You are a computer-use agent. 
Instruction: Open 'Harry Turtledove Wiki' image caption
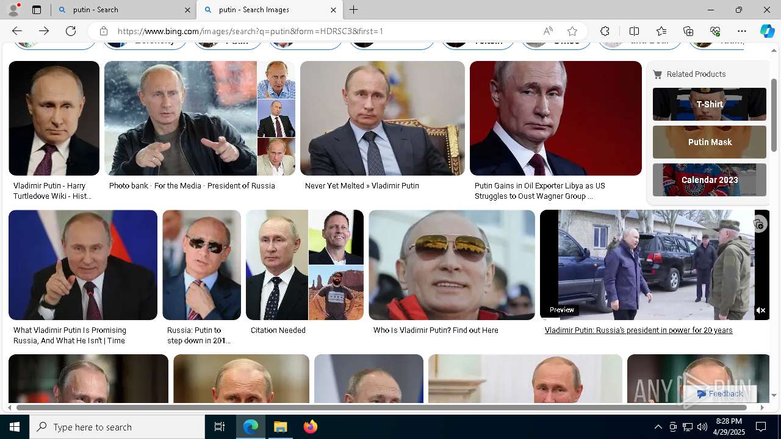coord(52,191)
